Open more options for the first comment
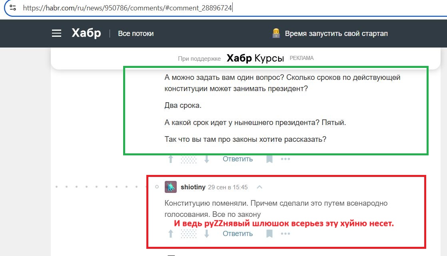Viewport: 447px width, 256px height. [285, 159]
